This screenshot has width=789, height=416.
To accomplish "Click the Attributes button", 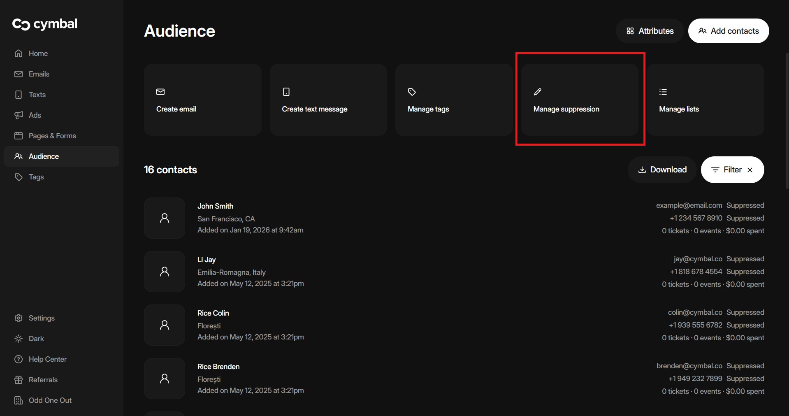I will (650, 31).
